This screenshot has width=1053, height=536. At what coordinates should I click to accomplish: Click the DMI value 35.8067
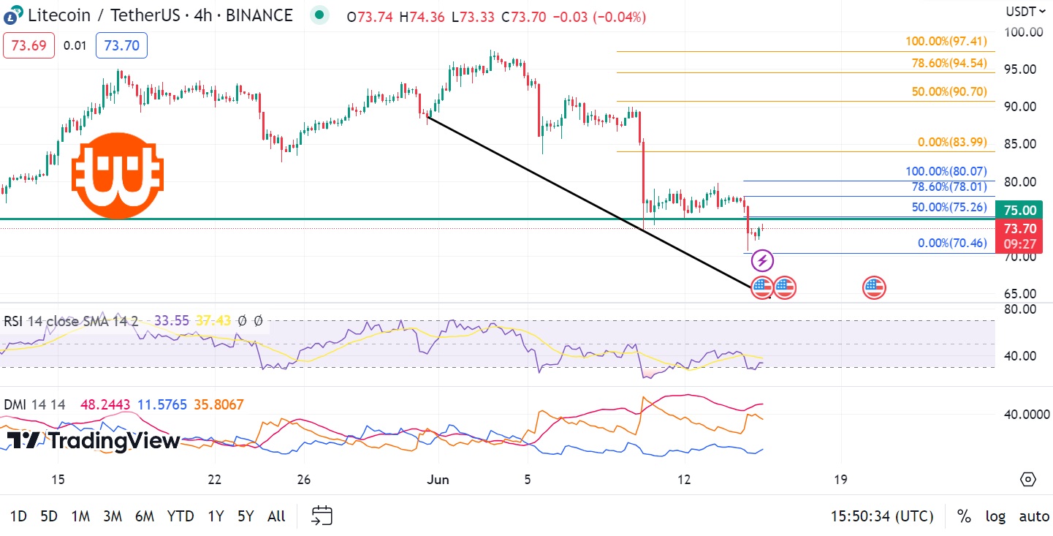point(218,404)
